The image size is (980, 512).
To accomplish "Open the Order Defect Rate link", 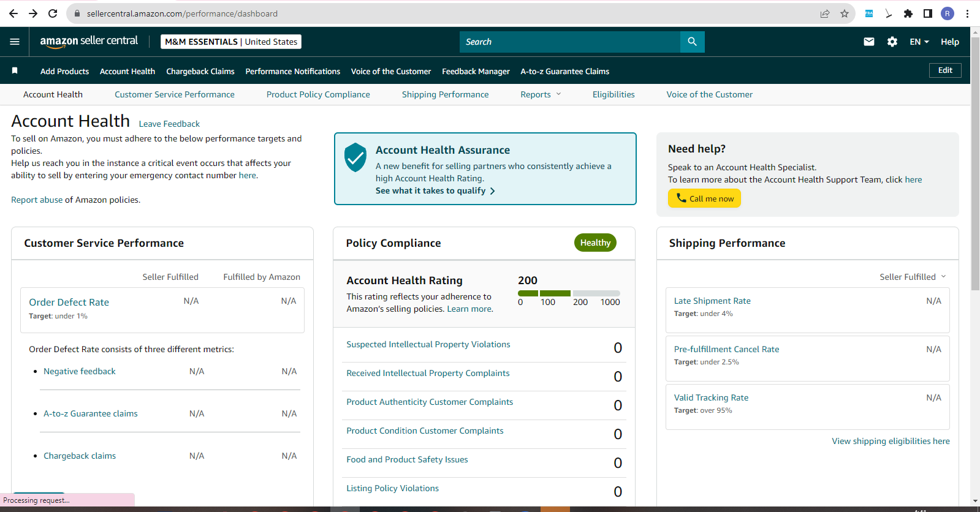I will [69, 302].
